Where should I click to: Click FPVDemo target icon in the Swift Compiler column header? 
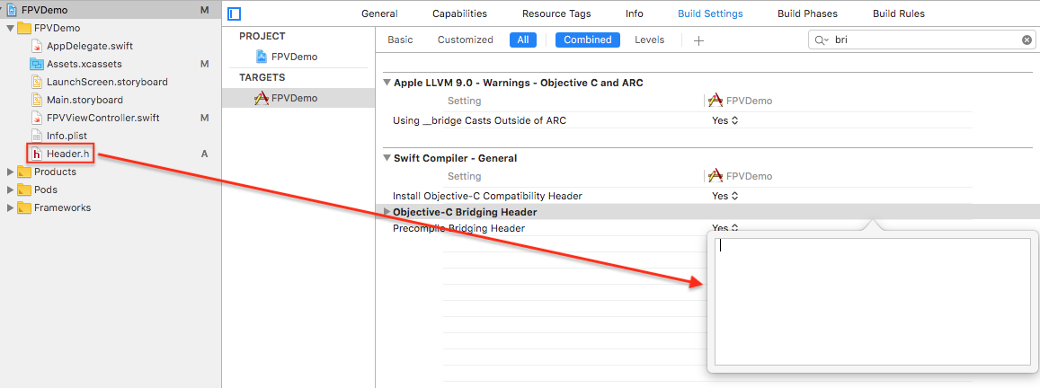click(715, 176)
